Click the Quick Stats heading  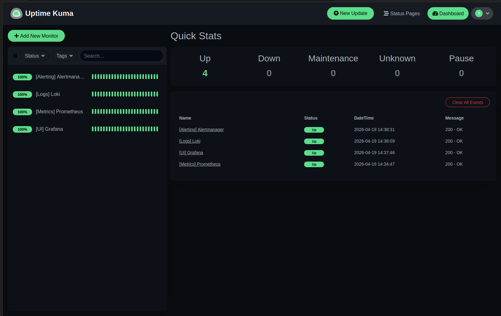point(196,36)
